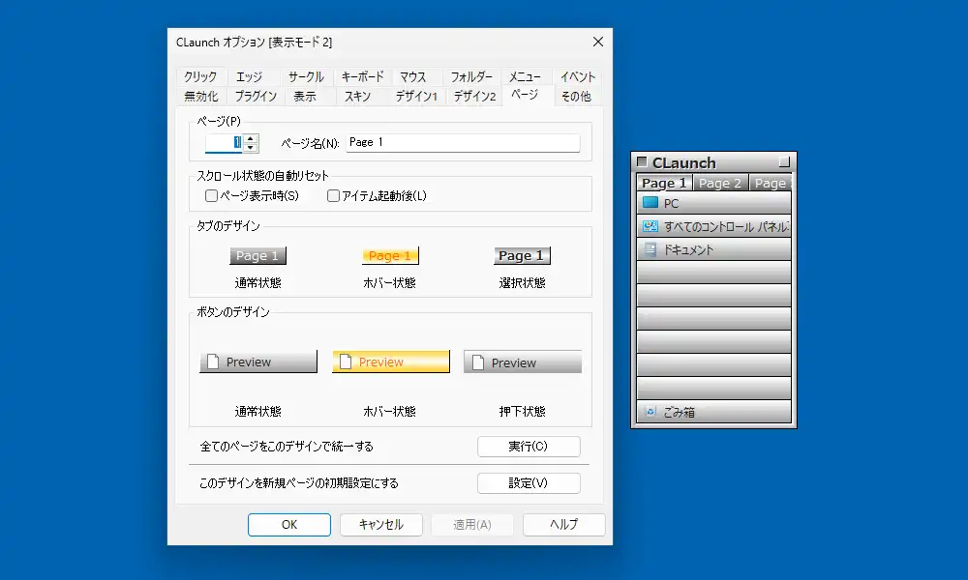Decrease the page number with the down arrow
This screenshot has height=580, width=968.
[x=250, y=147]
